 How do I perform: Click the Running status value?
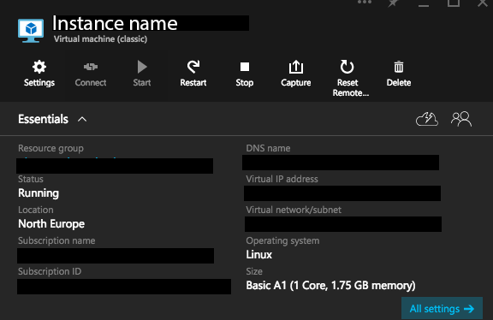click(x=39, y=193)
